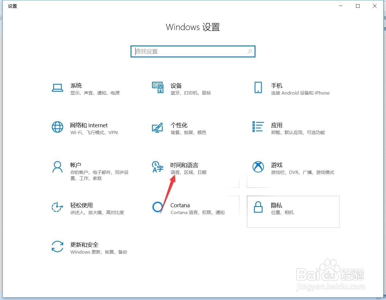Open the 隐私 tile showing 位置、相机
The height and width of the screenshot is (300, 386).
293,212
